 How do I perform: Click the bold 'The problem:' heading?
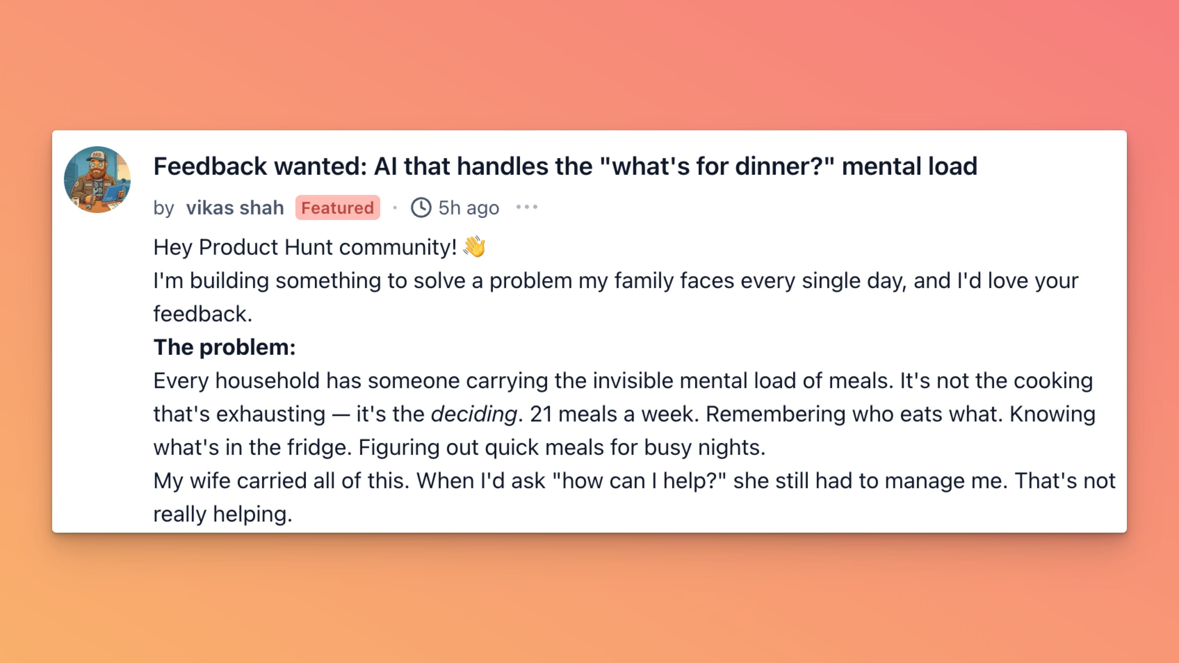point(224,347)
